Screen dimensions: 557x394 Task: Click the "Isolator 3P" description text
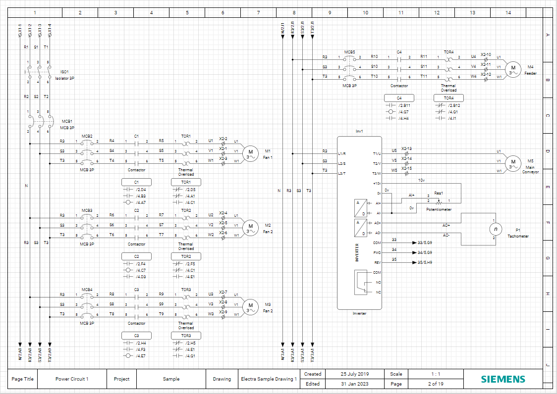point(64,78)
